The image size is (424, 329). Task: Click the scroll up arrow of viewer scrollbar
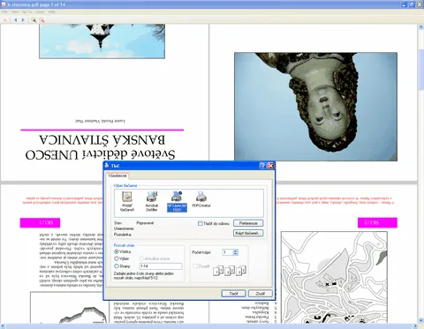(421, 26)
